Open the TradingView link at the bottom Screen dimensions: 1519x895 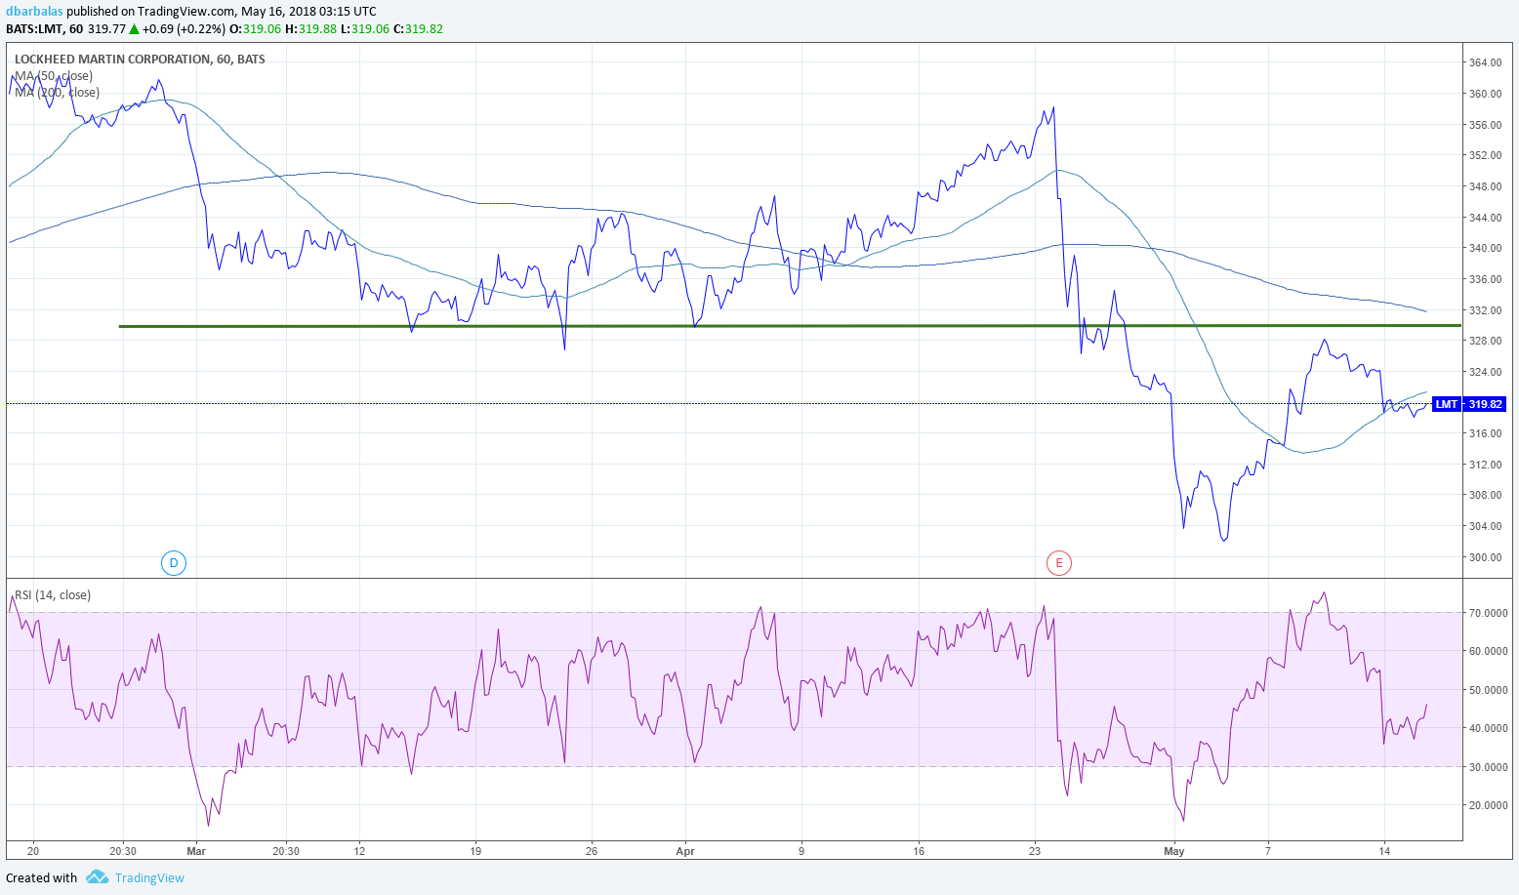(148, 877)
